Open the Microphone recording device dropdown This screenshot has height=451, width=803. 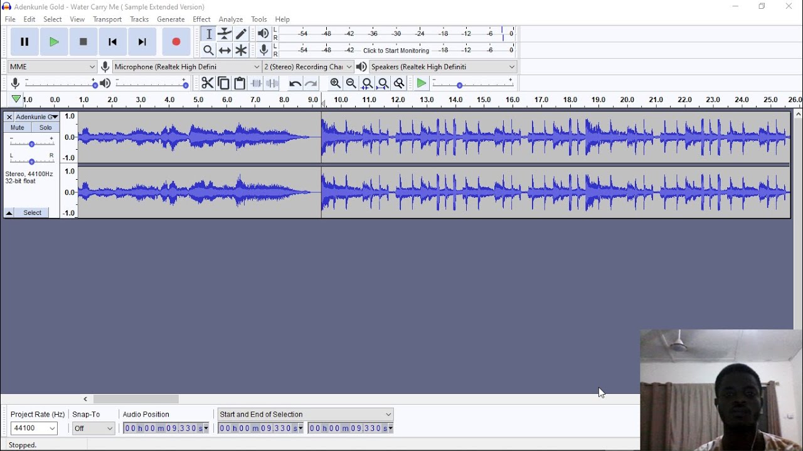click(x=187, y=67)
